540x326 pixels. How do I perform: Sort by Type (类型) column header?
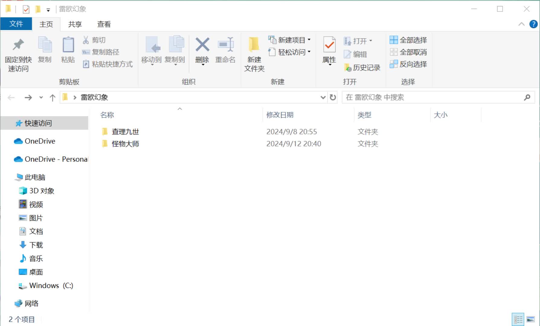point(365,115)
